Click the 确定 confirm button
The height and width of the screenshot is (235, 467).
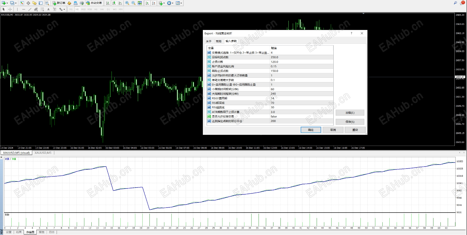[x=311, y=130]
